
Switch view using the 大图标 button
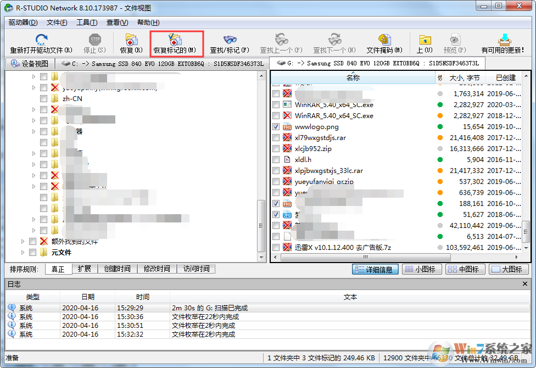pyautogui.click(x=508, y=269)
